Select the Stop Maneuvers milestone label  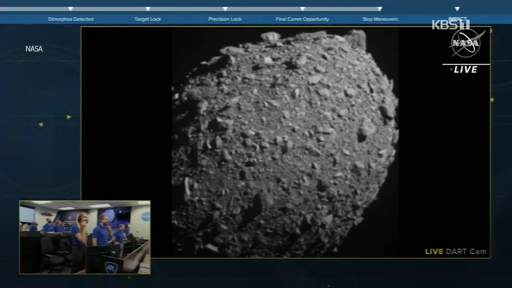tap(380, 19)
